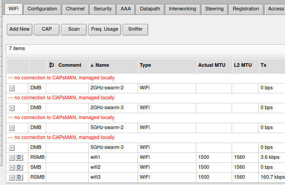Click the comment icon in the column header
This screenshot has width=285, height=185.
[51, 65]
